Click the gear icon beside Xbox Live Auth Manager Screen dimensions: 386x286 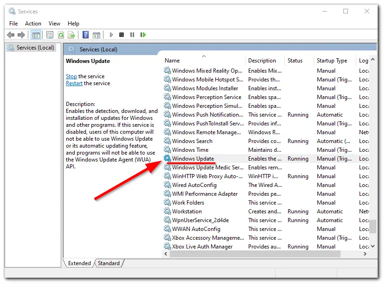[x=167, y=246]
